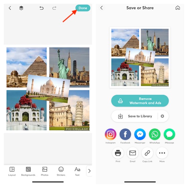Go back using the editor's back arrow
This screenshot has width=188, height=188.
pyautogui.click(x=10, y=8)
